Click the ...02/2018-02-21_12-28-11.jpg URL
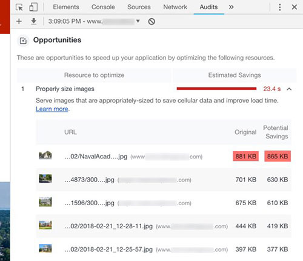Image resolution: width=303 pixels, height=261 pixels. tap(108, 226)
